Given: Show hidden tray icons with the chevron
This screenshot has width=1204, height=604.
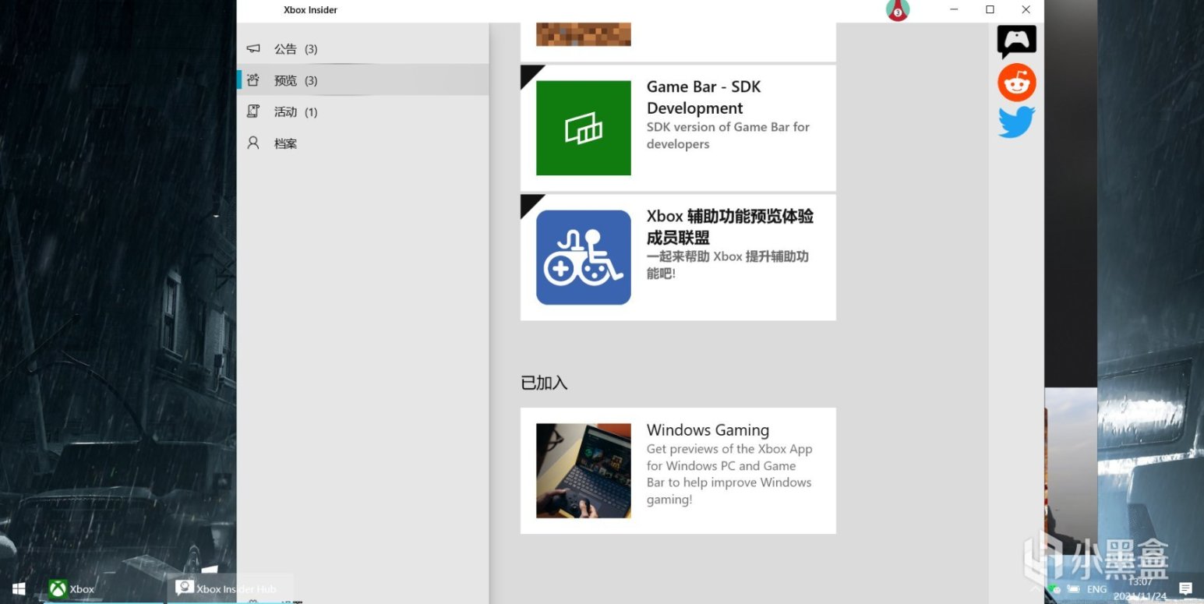Looking at the screenshot, I should [x=1035, y=589].
